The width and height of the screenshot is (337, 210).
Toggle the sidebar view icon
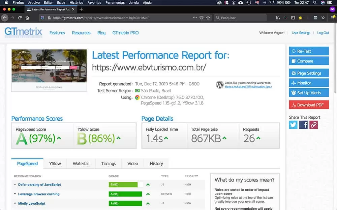pos(293,18)
